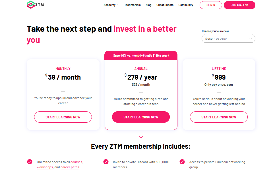The image size is (273, 179).
Task: Go to the Blog section
Action: point(148,5)
